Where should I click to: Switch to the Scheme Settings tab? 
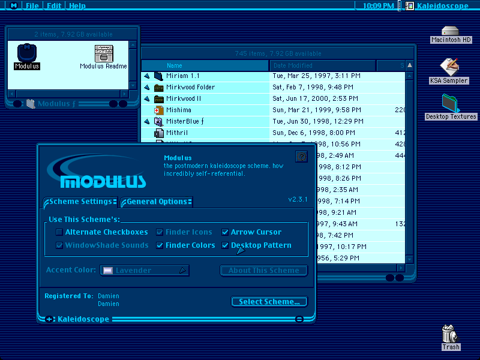click(80, 202)
